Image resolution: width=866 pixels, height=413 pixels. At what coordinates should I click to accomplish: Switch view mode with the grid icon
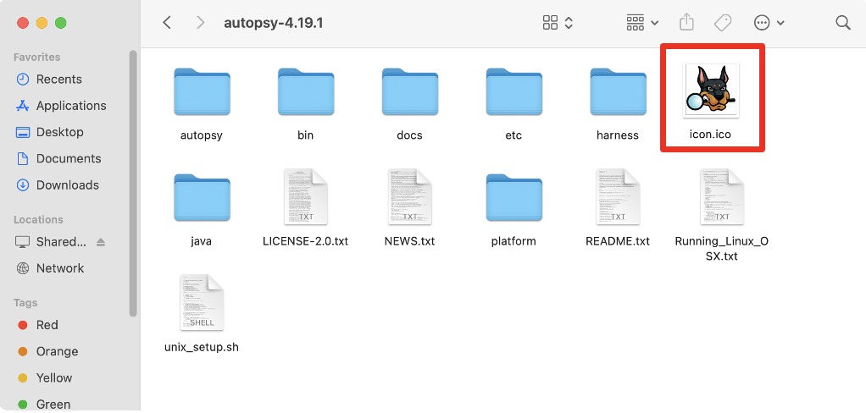(x=558, y=23)
